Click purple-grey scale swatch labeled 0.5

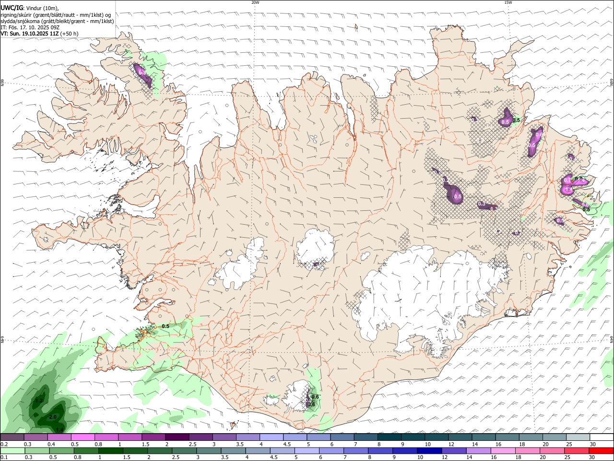tap(83, 437)
